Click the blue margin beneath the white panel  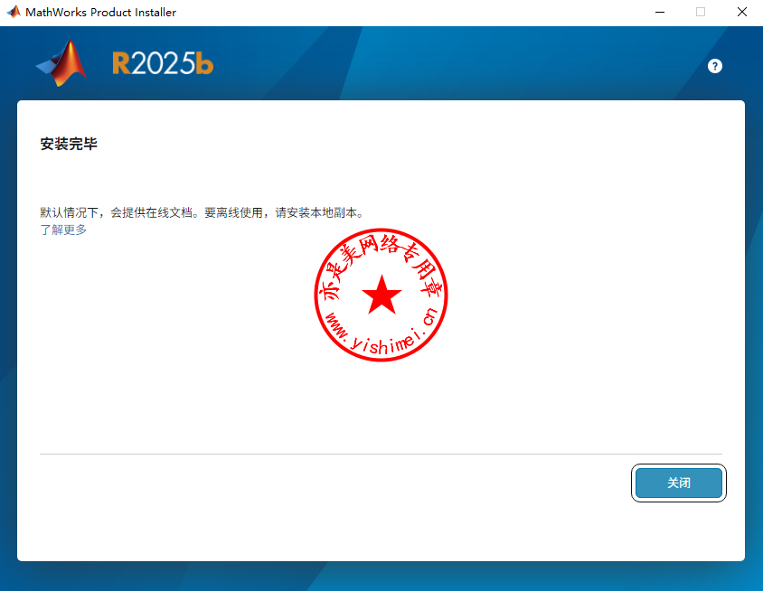click(x=380, y=576)
